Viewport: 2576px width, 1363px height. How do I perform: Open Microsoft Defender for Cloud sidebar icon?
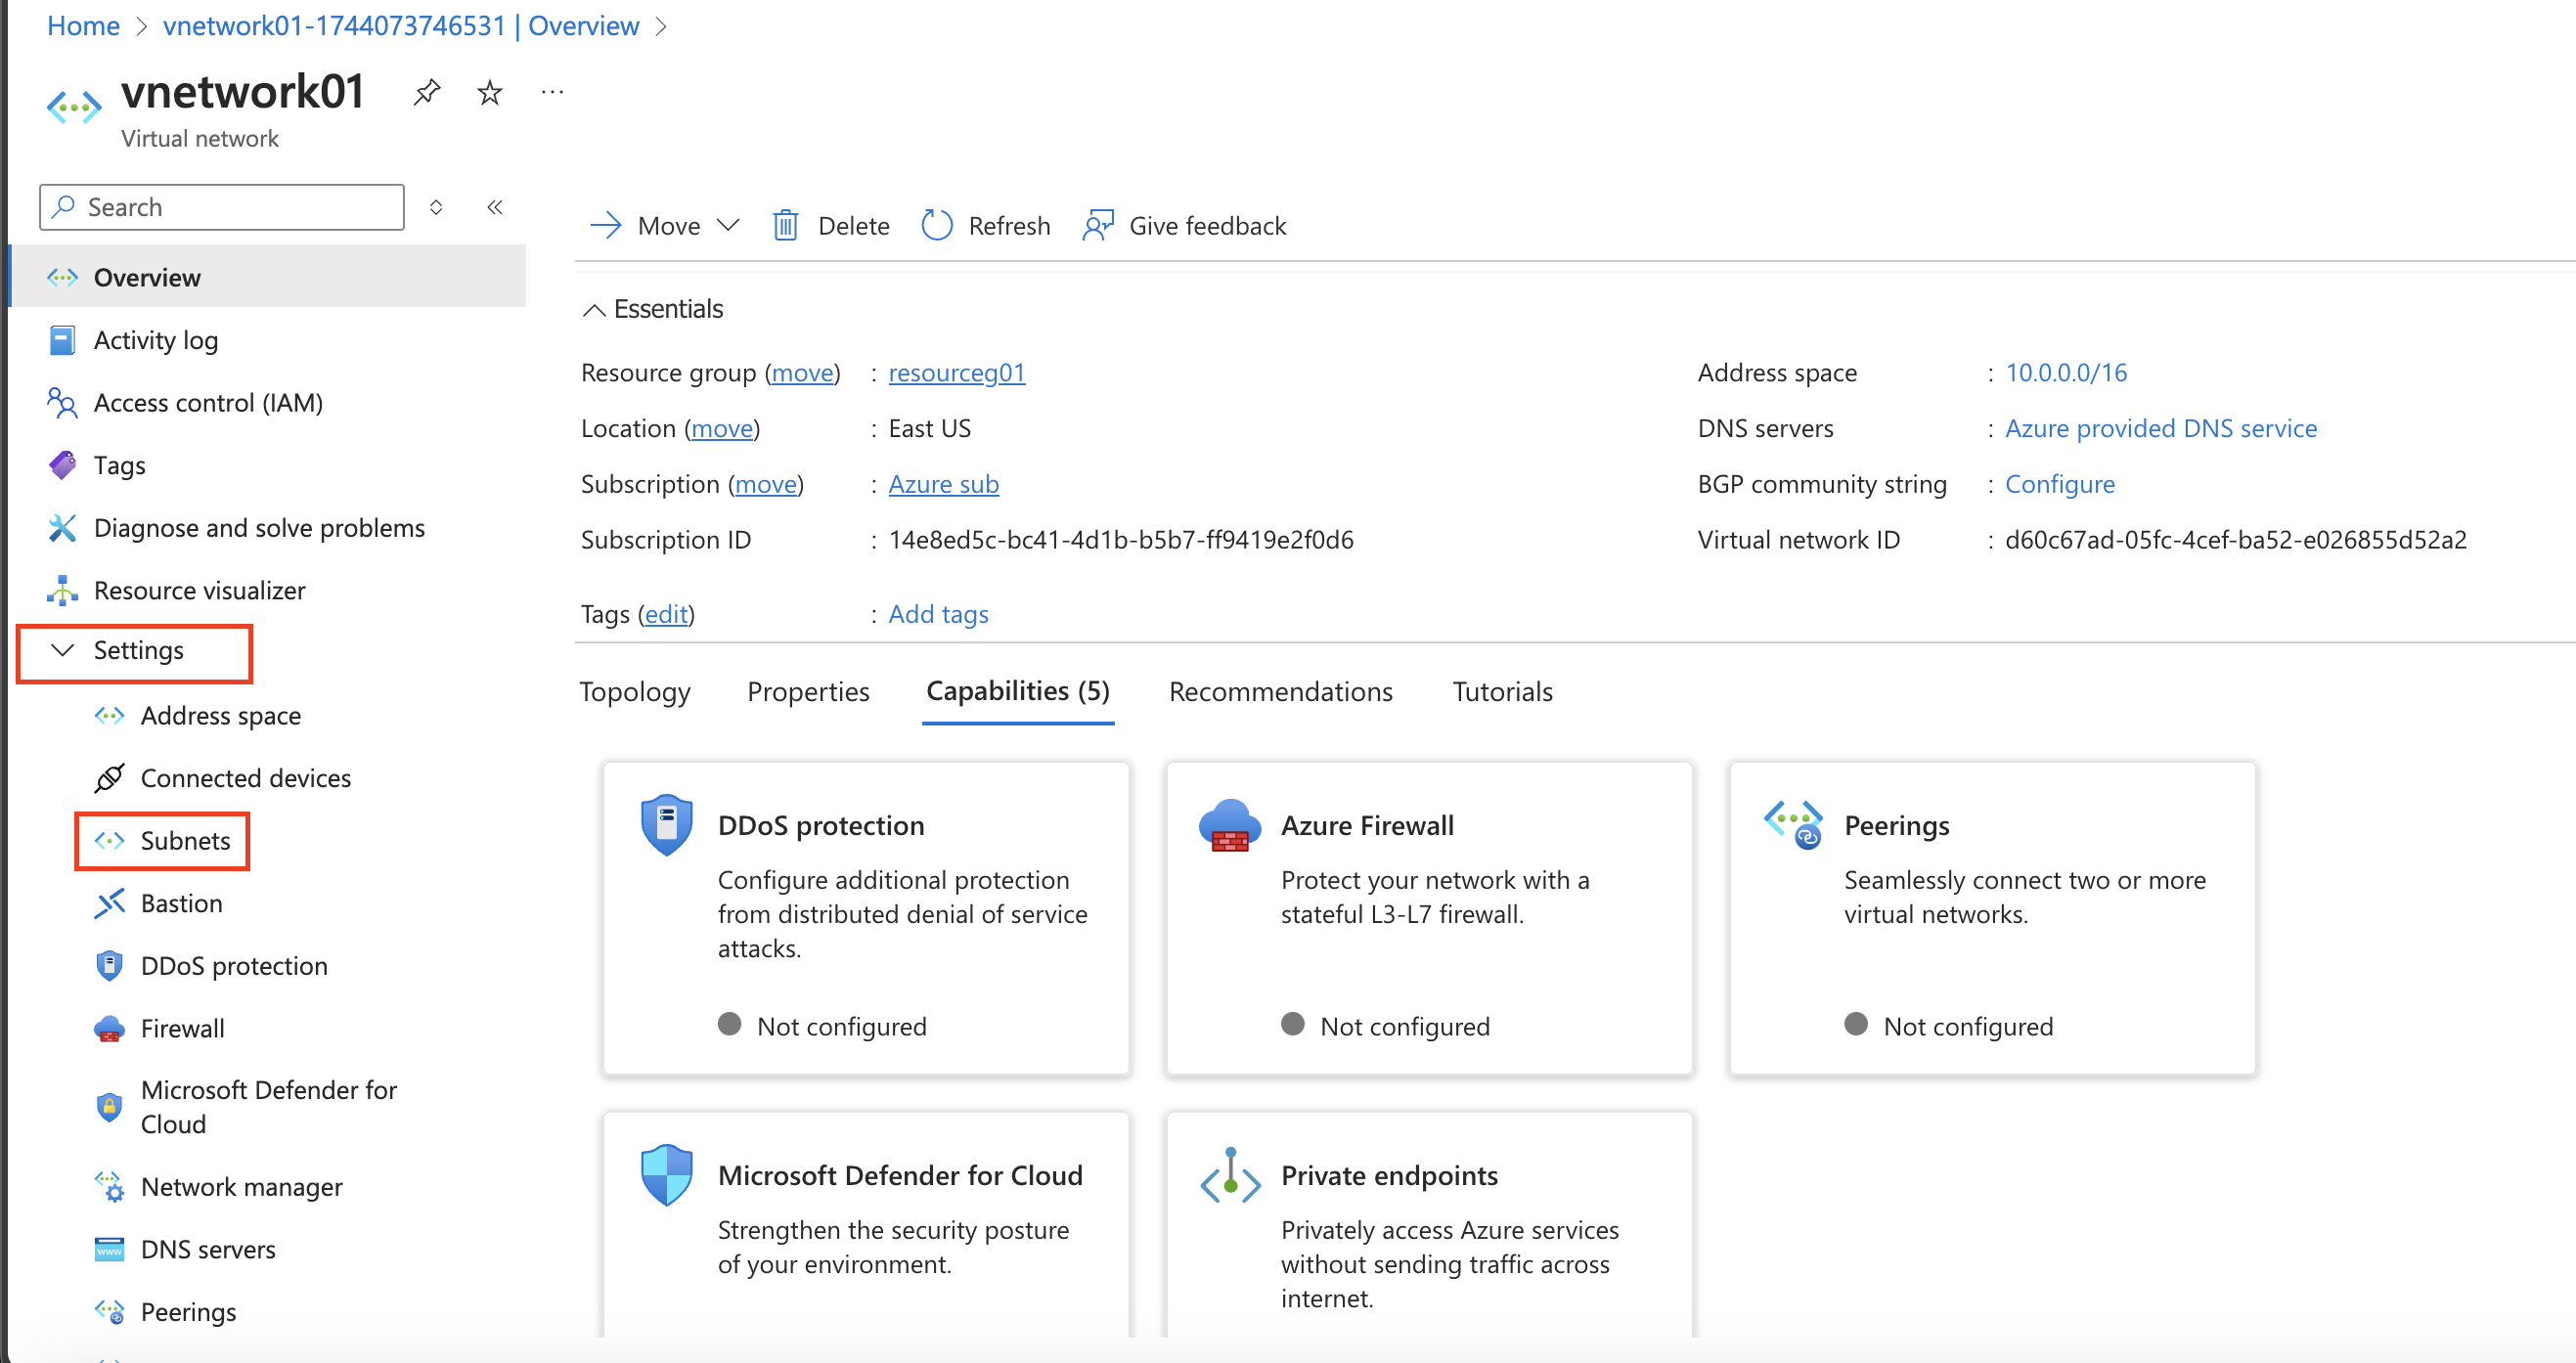(x=109, y=1107)
